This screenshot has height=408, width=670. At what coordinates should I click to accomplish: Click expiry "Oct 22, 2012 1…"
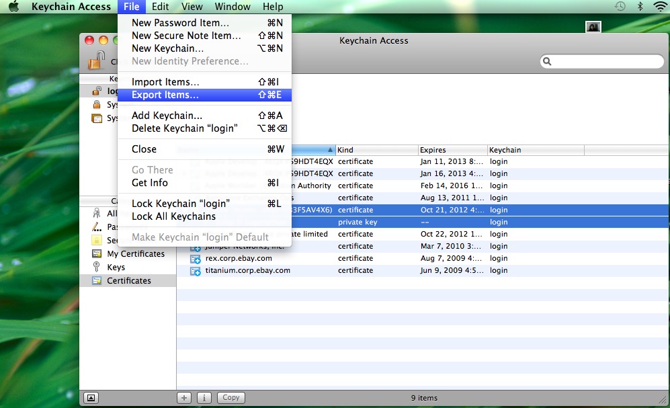[452, 234]
